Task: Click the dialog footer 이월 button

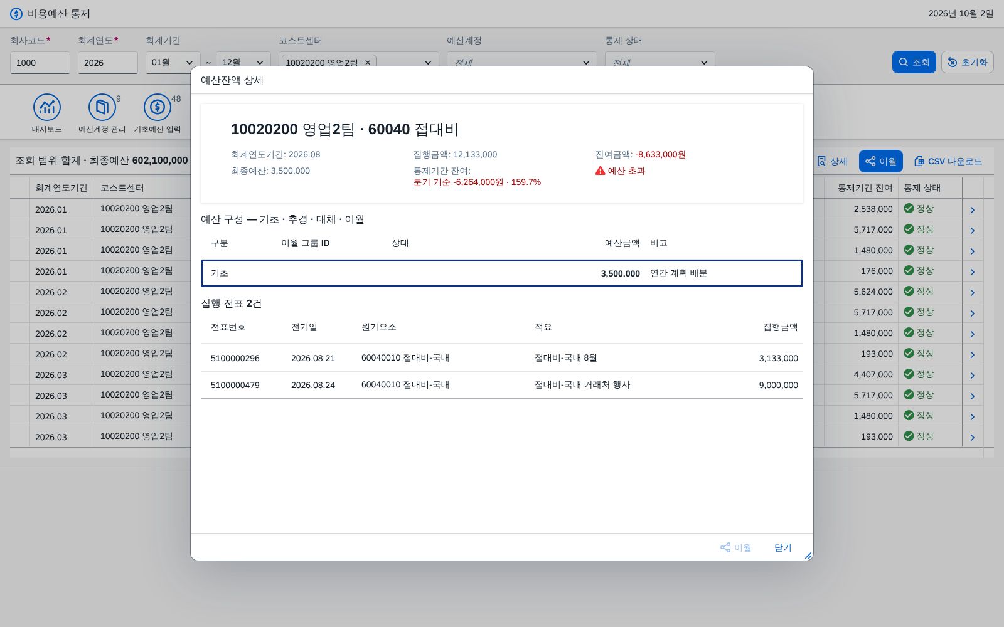Action: pos(735,547)
